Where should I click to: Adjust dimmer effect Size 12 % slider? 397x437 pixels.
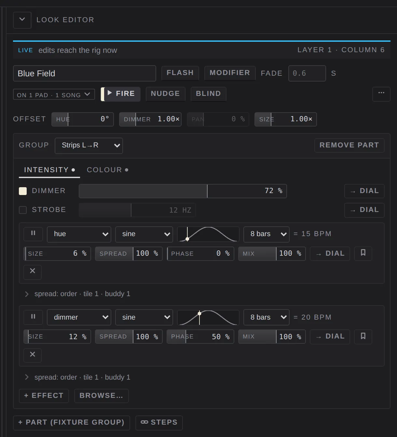point(57,337)
